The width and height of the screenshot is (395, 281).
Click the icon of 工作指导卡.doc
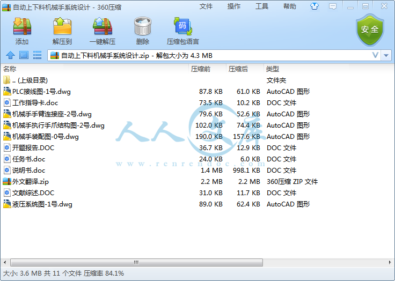(7, 102)
